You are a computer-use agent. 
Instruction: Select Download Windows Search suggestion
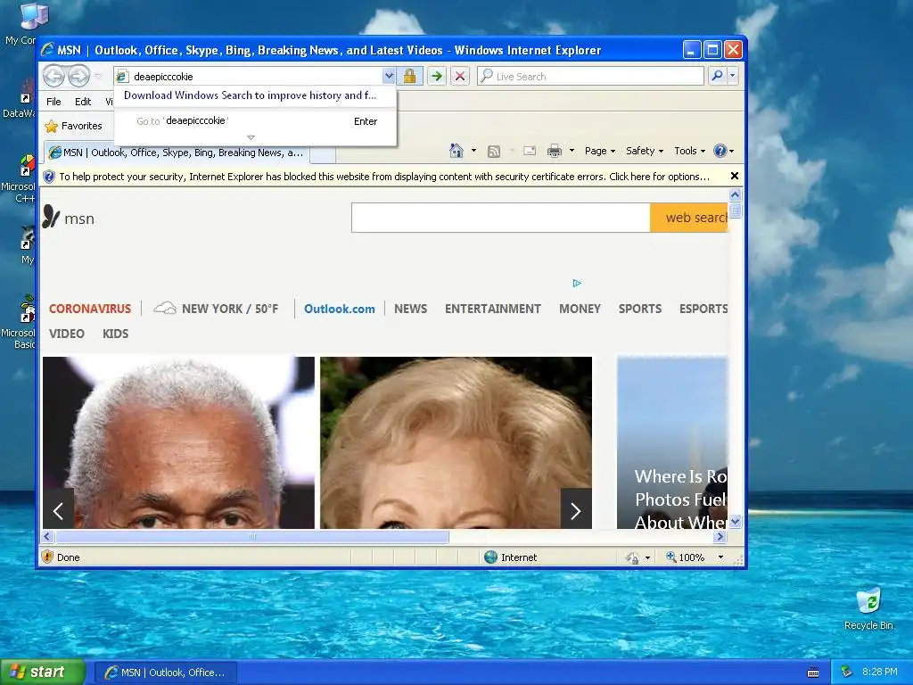tap(250, 95)
